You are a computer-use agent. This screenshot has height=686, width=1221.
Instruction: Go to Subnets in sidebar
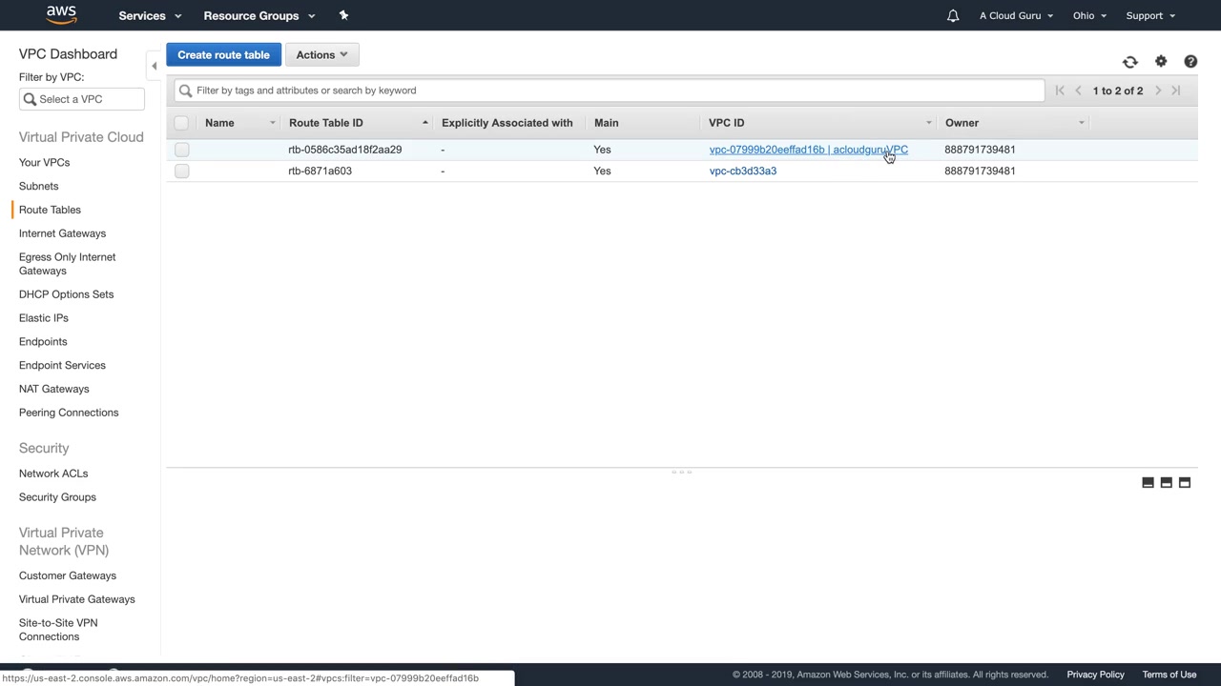tap(38, 186)
